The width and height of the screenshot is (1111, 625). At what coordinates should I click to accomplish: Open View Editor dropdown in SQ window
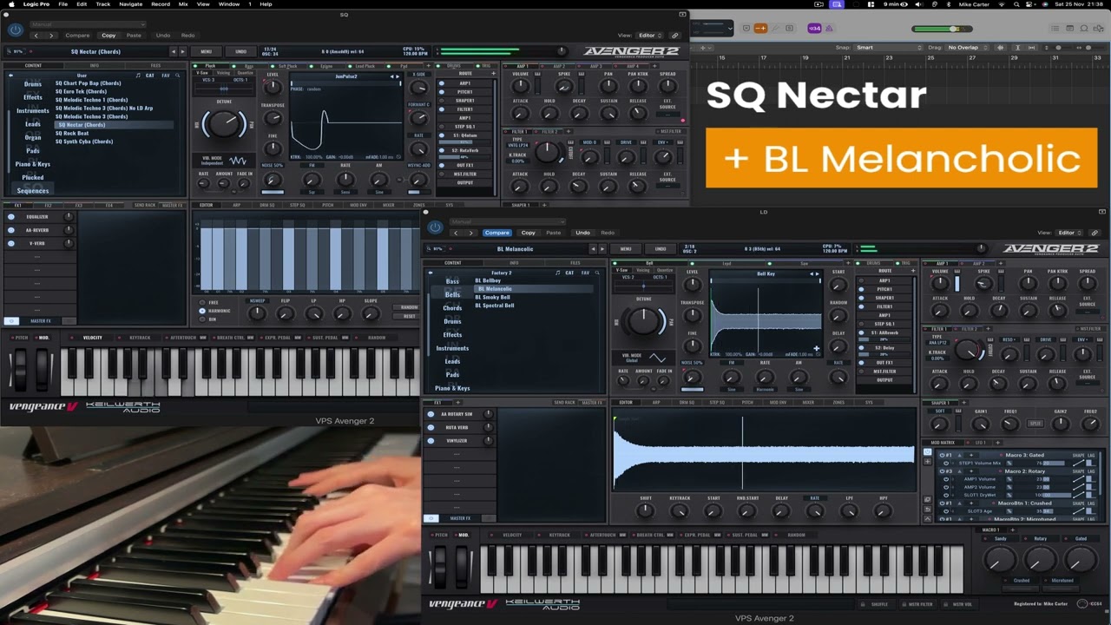650,36
